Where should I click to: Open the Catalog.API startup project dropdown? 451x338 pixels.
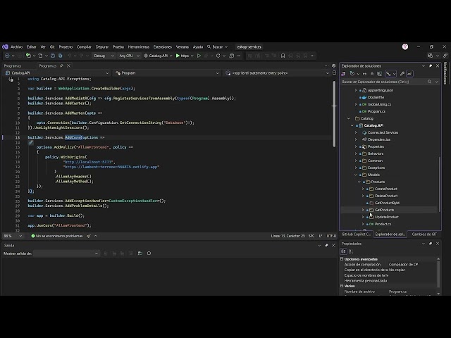[158, 56]
